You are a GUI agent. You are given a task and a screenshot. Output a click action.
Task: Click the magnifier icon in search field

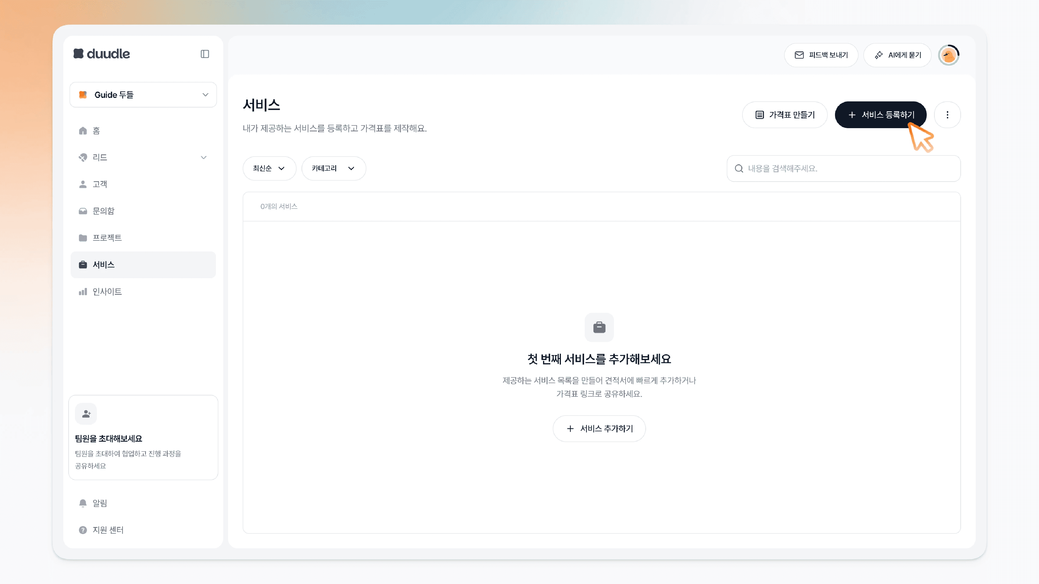click(739, 168)
